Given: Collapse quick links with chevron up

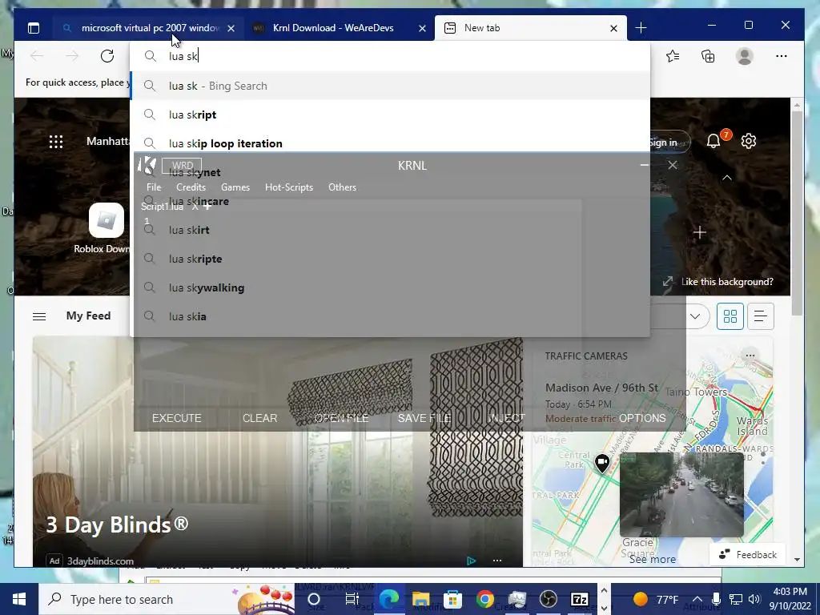Looking at the screenshot, I should click(727, 178).
